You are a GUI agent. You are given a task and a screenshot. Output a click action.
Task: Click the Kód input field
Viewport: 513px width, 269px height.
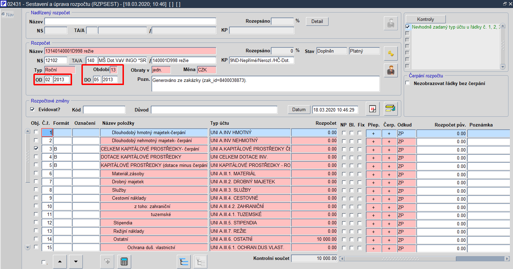point(104,110)
